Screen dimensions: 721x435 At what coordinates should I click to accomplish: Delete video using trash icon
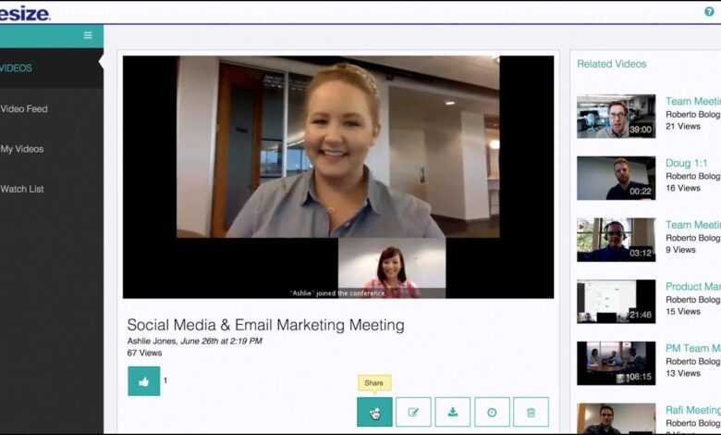532,412
